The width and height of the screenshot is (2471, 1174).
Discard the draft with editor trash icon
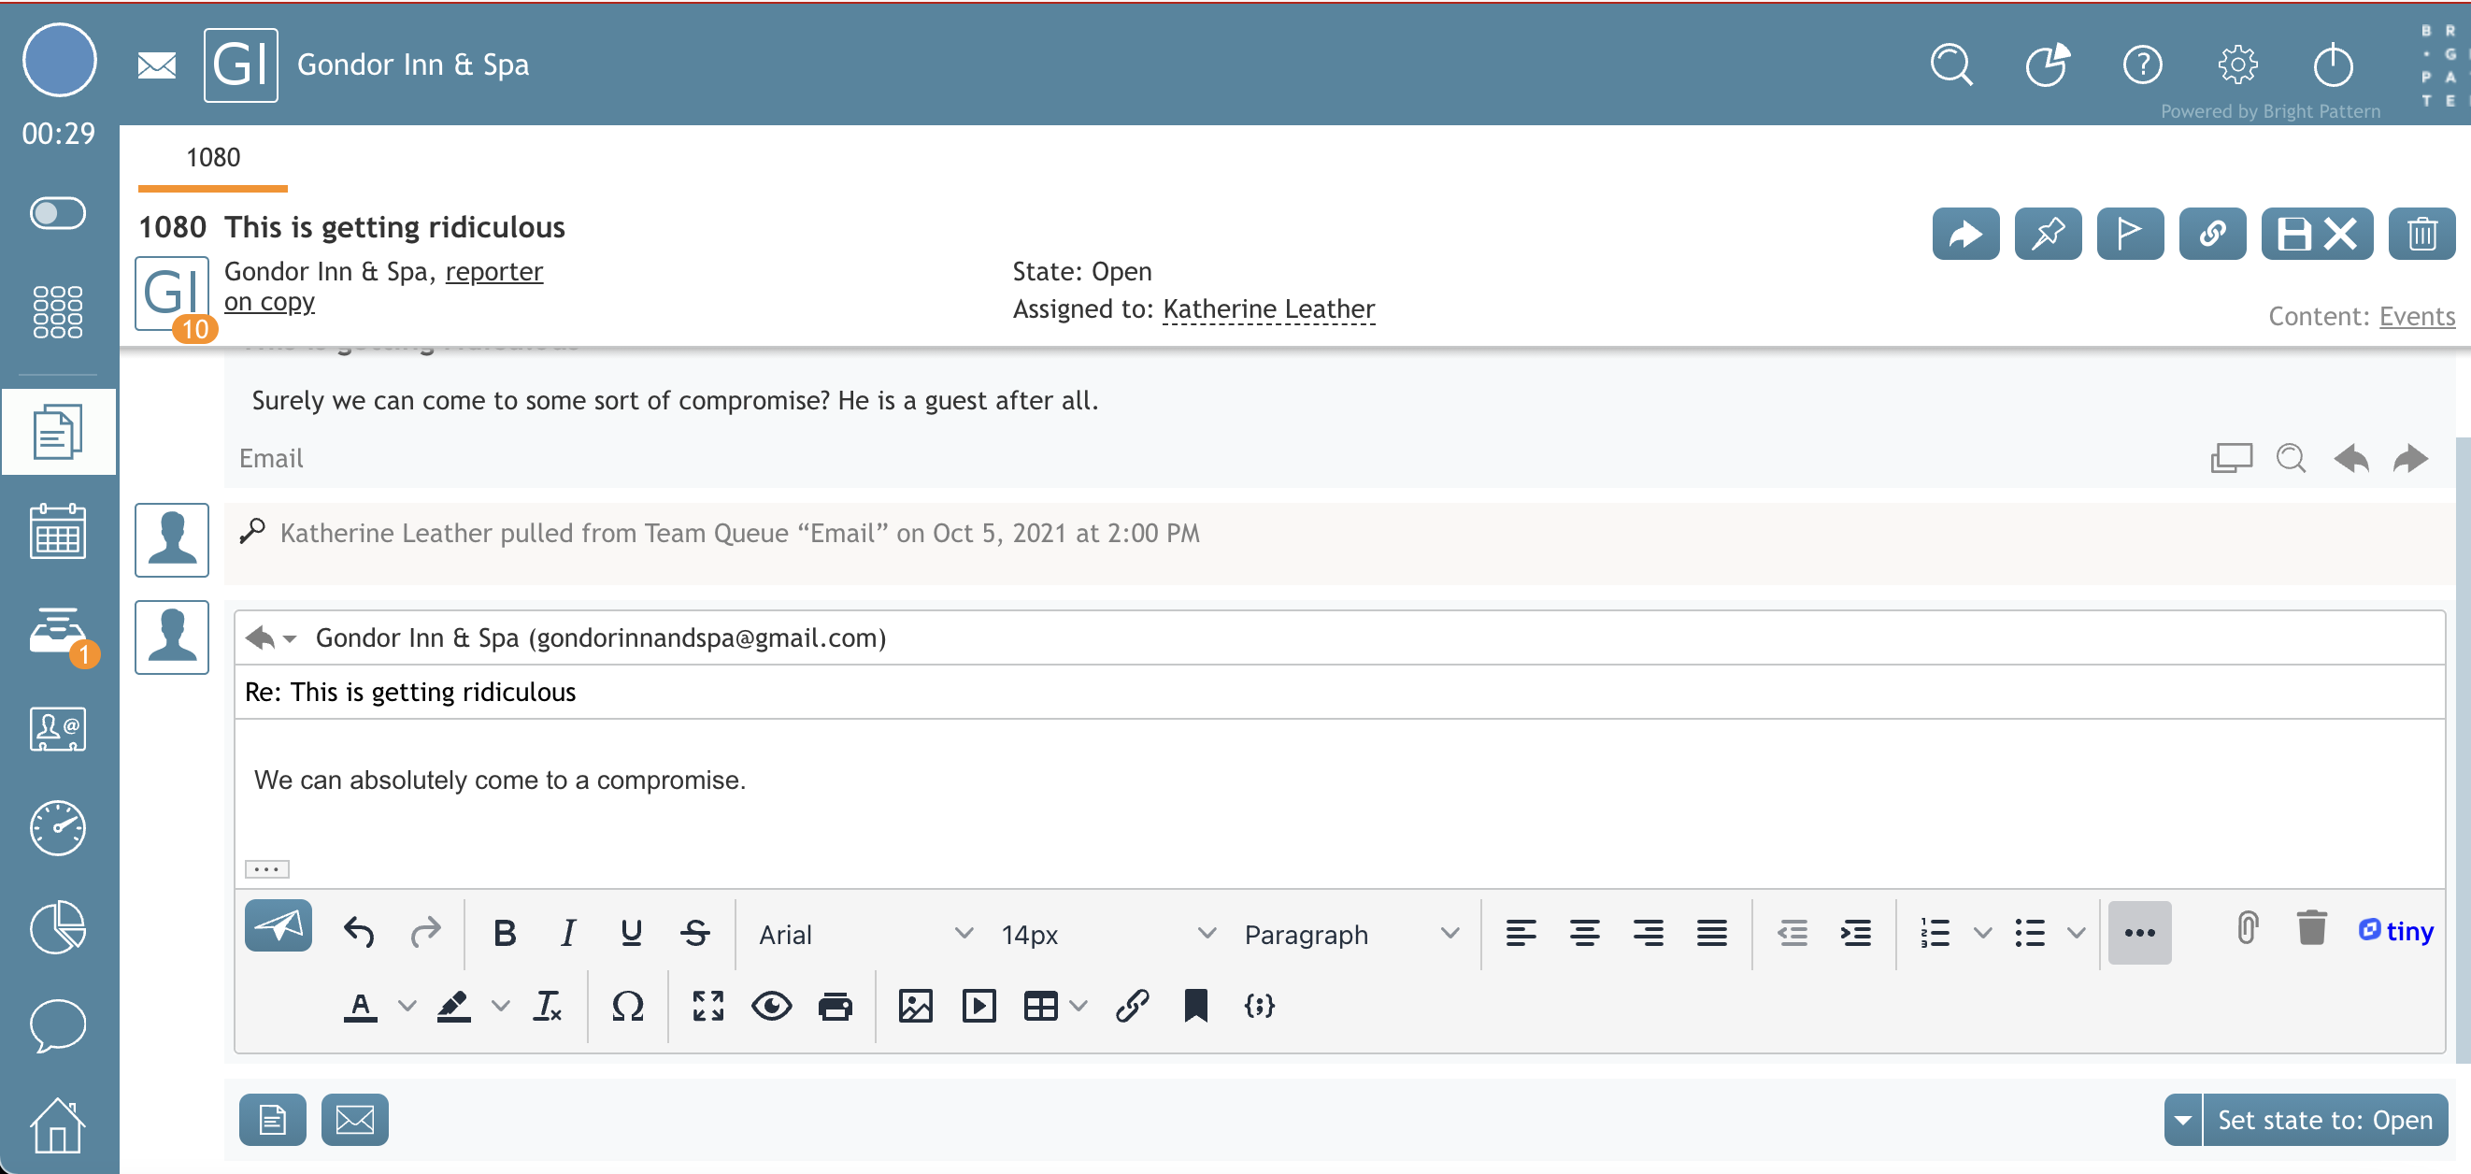click(x=2312, y=928)
